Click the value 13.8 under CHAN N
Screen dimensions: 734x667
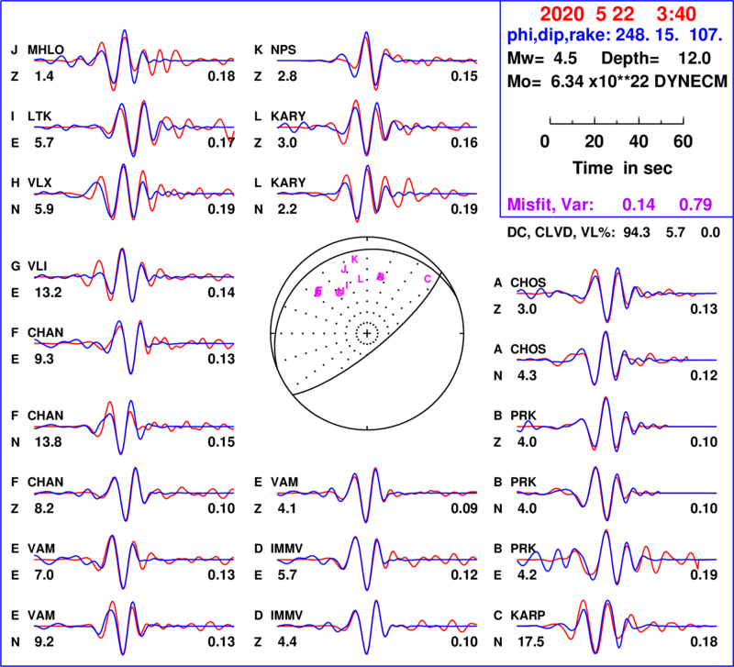click(48, 442)
